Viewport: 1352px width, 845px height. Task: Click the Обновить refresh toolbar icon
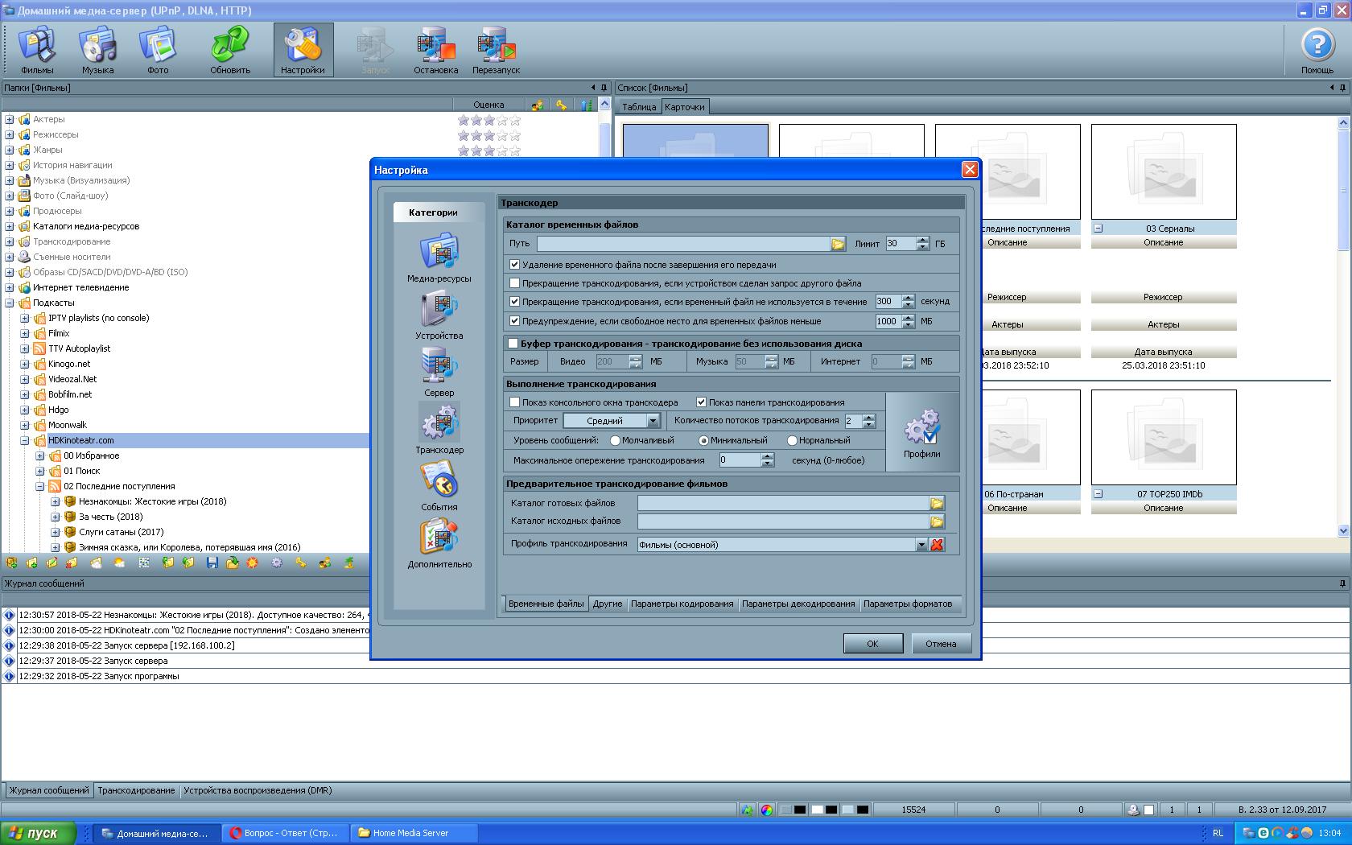(230, 50)
